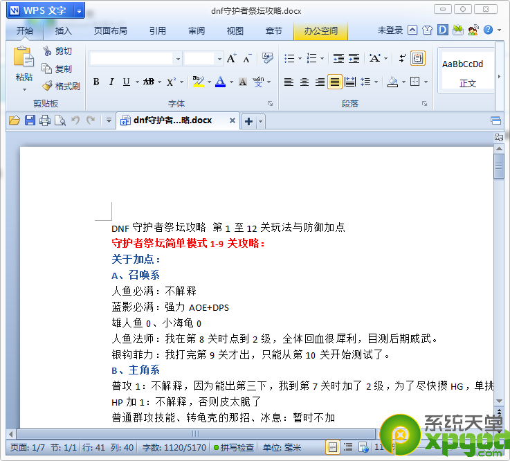Expand the font name combo box
The image size is (510, 461).
179,59
